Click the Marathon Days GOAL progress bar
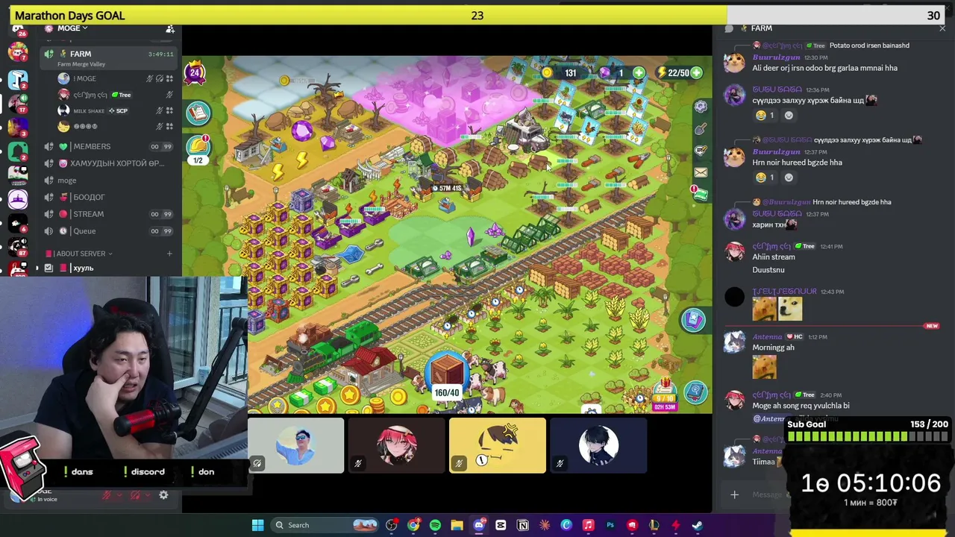The width and height of the screenshot is (955, 537). (x=477, y=15)
